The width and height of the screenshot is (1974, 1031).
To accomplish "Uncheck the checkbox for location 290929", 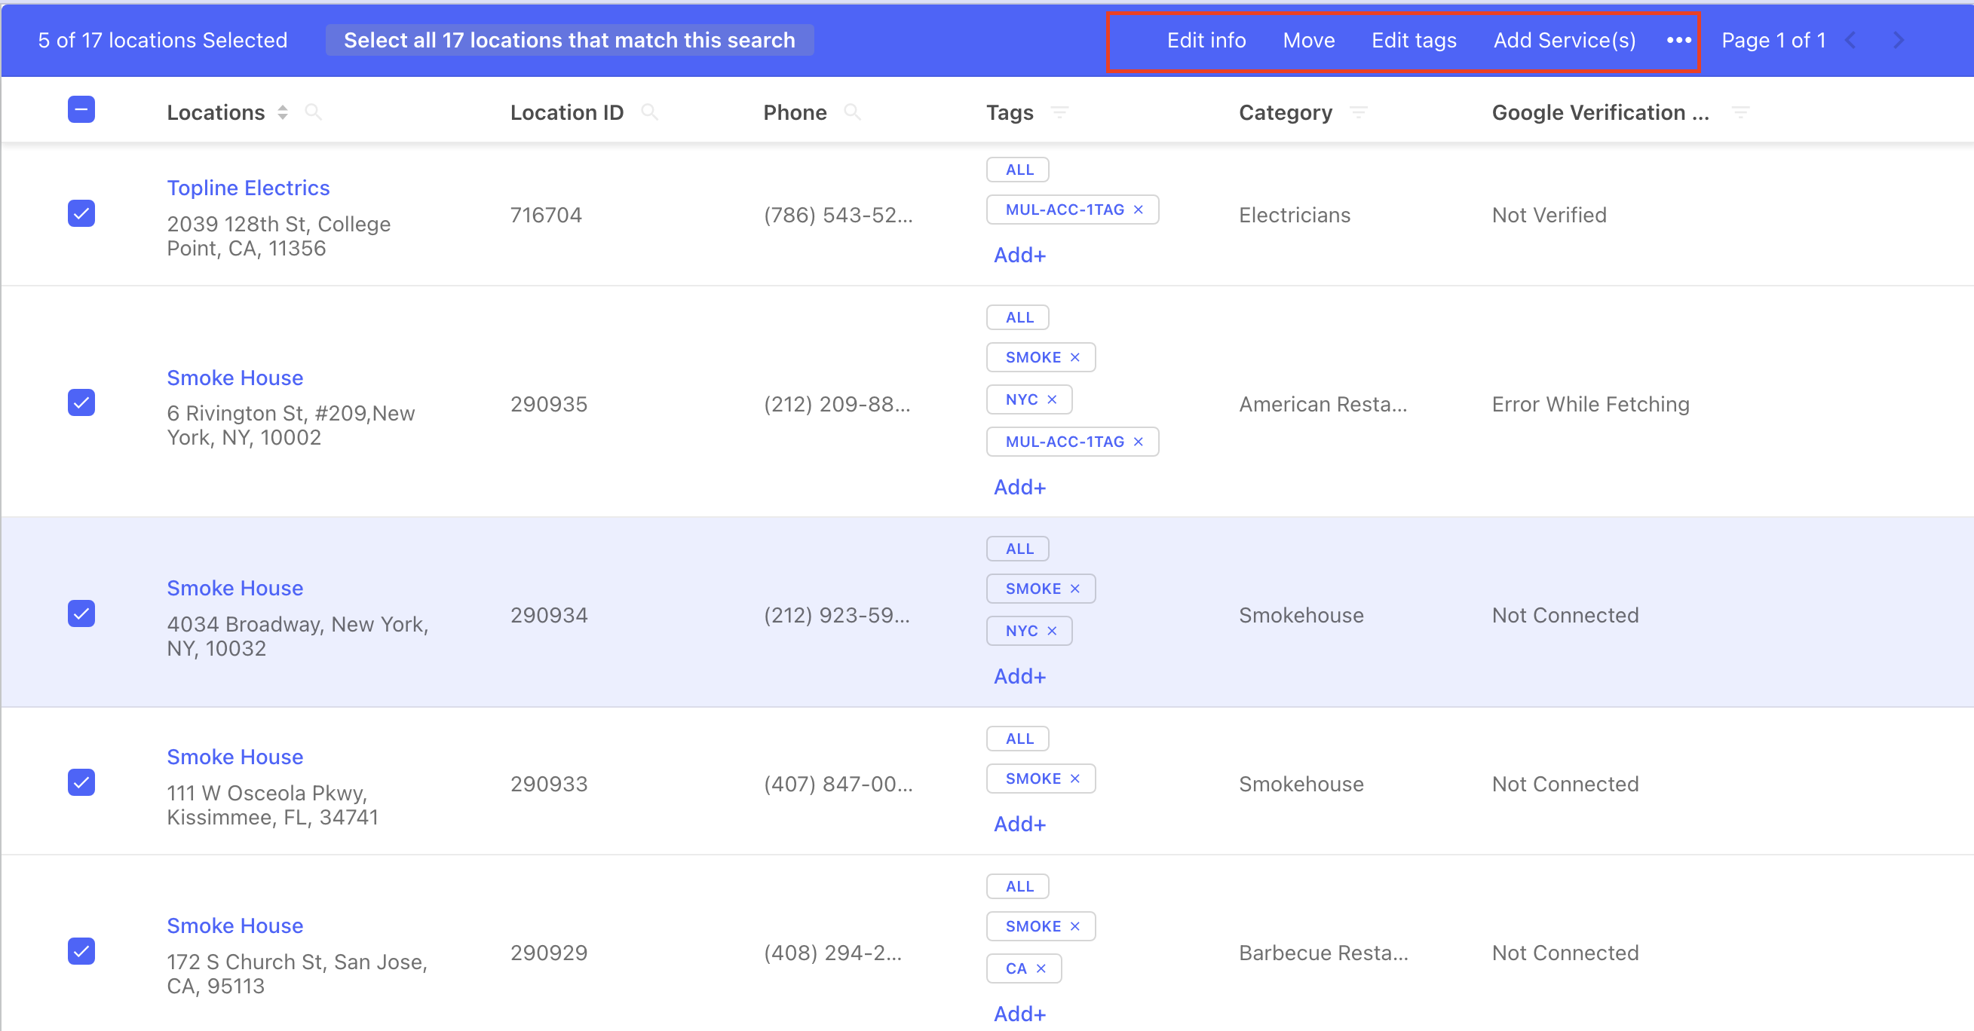I will [x=81, y=951].
